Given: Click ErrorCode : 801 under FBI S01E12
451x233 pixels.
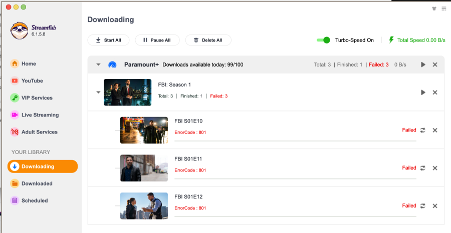Looking at the screenshot, I should 190,208.
